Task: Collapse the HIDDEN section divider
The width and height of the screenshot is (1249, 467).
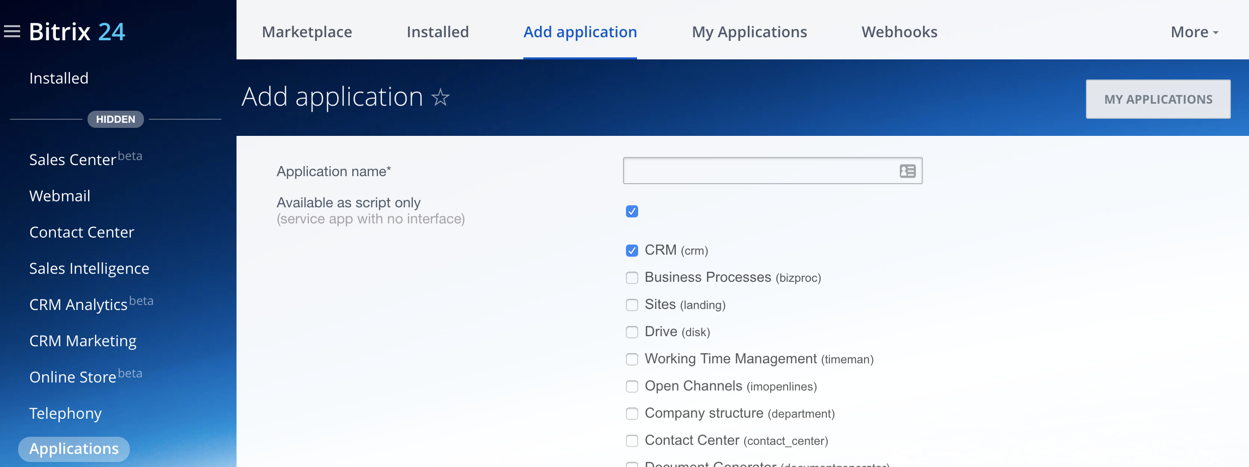Action: coord(116,119)
